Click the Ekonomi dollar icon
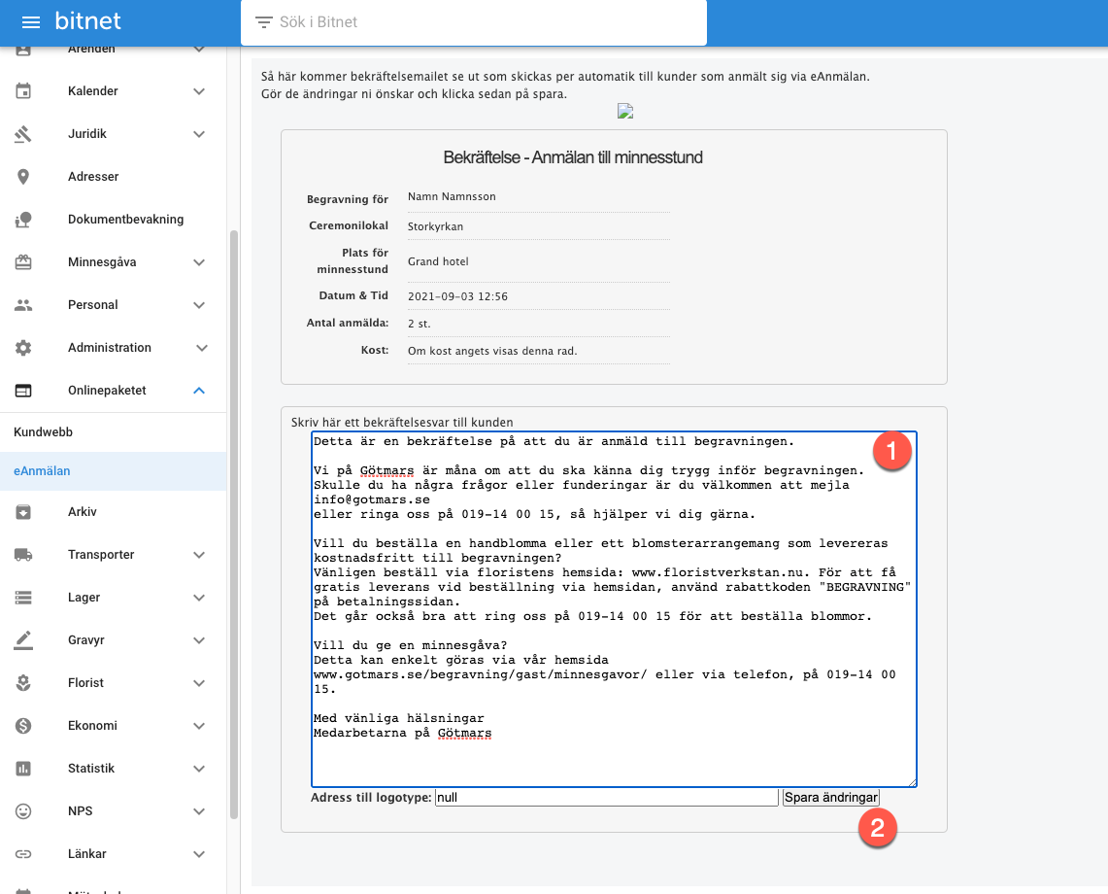This screenshot has width=1108, height=894. pyautogui.click(x=23, y=726)
